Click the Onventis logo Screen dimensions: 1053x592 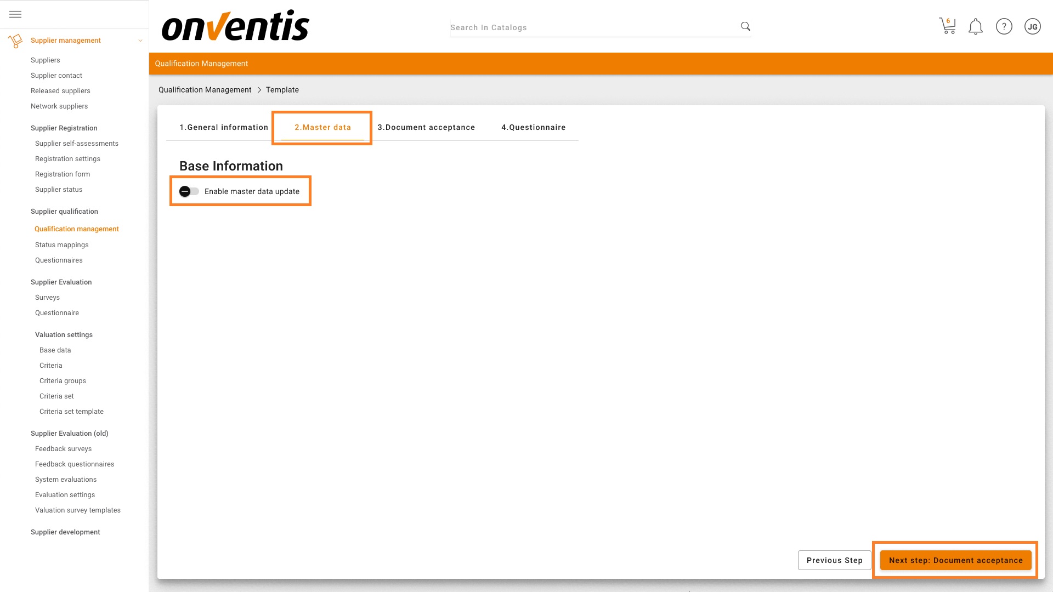pos(235,26)
